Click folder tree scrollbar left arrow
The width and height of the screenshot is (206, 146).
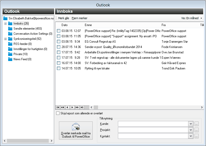5,141
